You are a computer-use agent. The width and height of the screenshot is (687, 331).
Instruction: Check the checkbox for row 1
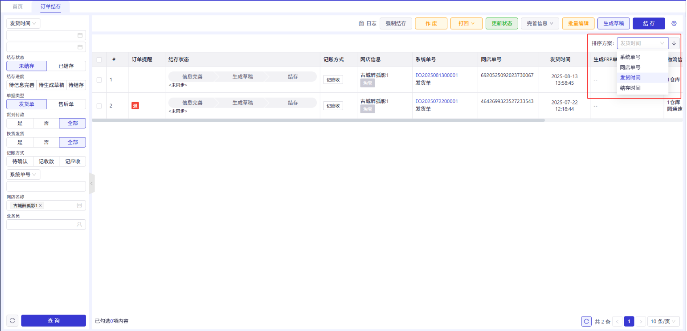[x=99, y=80]
